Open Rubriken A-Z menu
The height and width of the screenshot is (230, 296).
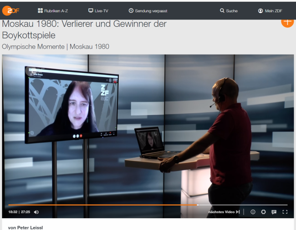pyautogui.click(x=53, y=11)
